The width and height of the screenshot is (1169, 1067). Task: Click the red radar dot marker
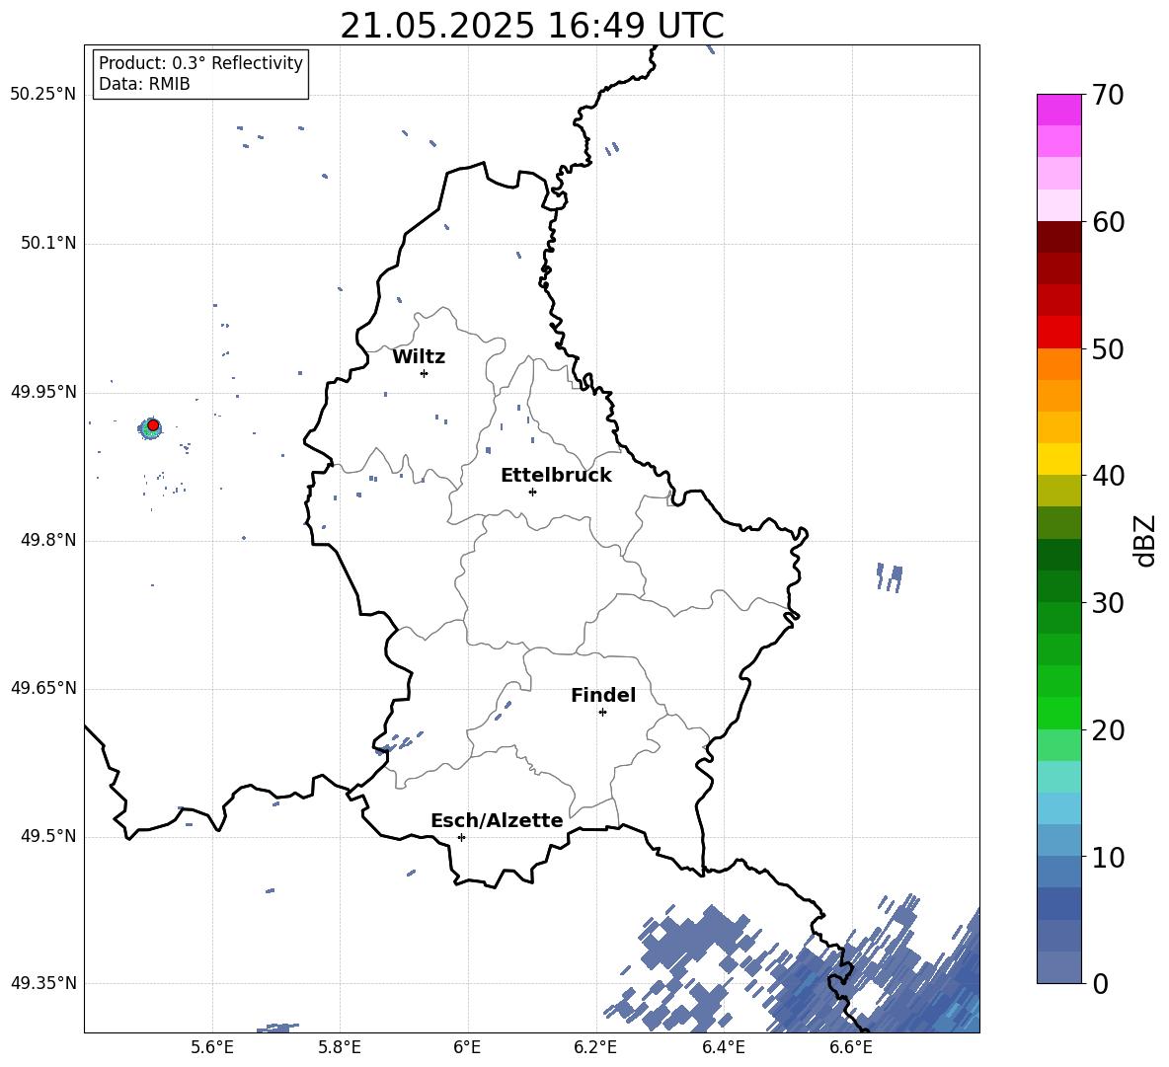click(153, 425)
